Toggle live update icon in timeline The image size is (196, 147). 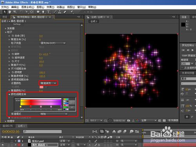tap(102, 131)
